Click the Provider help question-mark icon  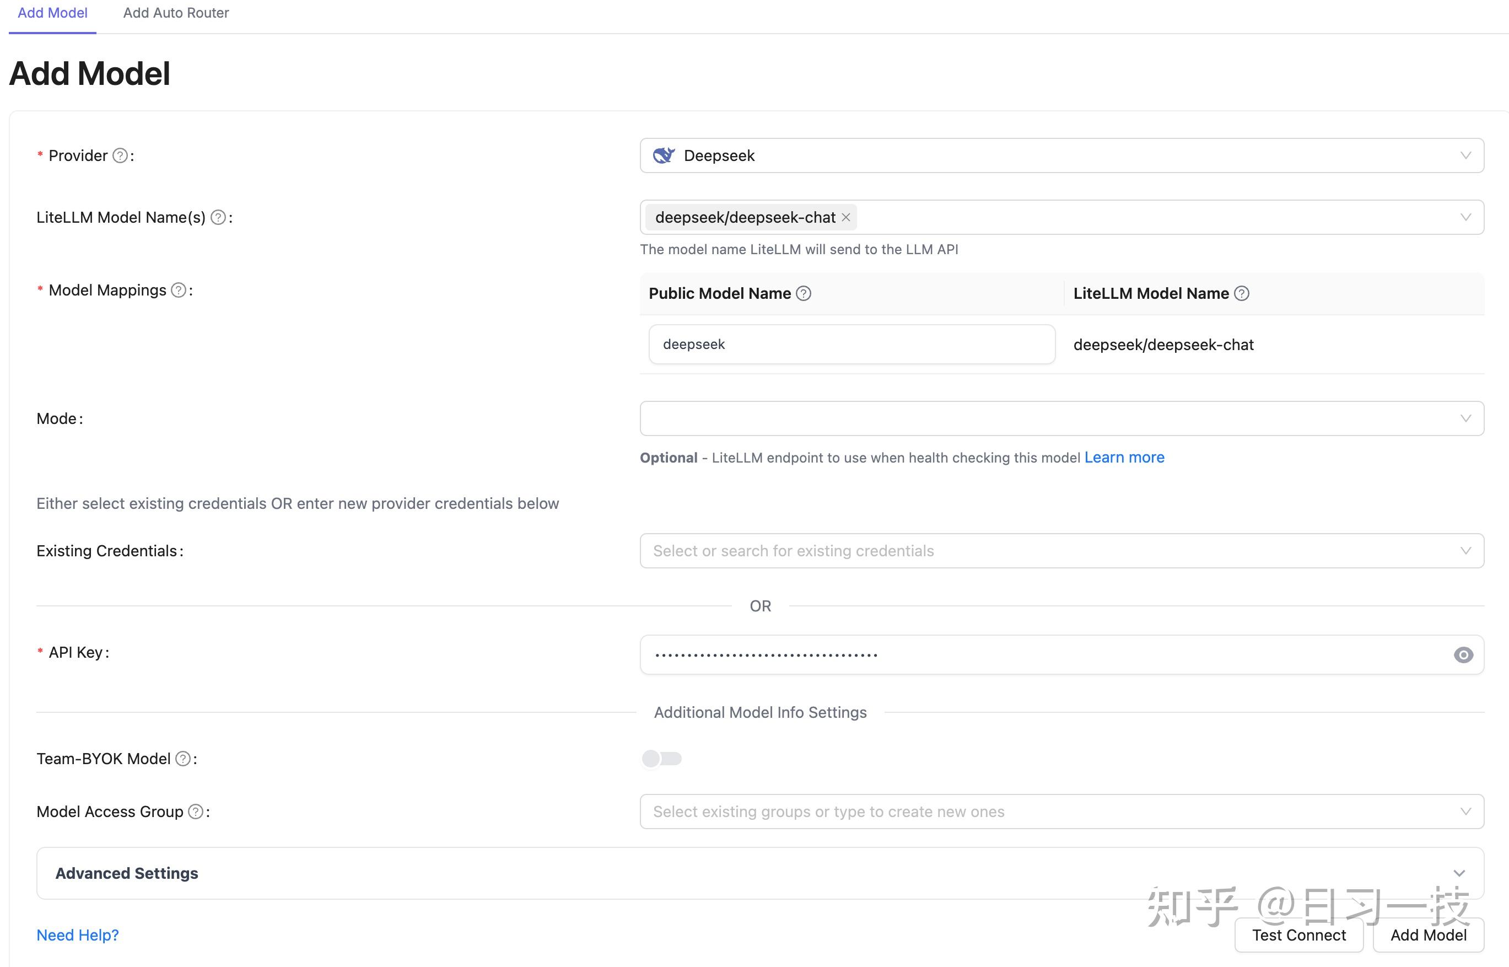coord(120,155)
